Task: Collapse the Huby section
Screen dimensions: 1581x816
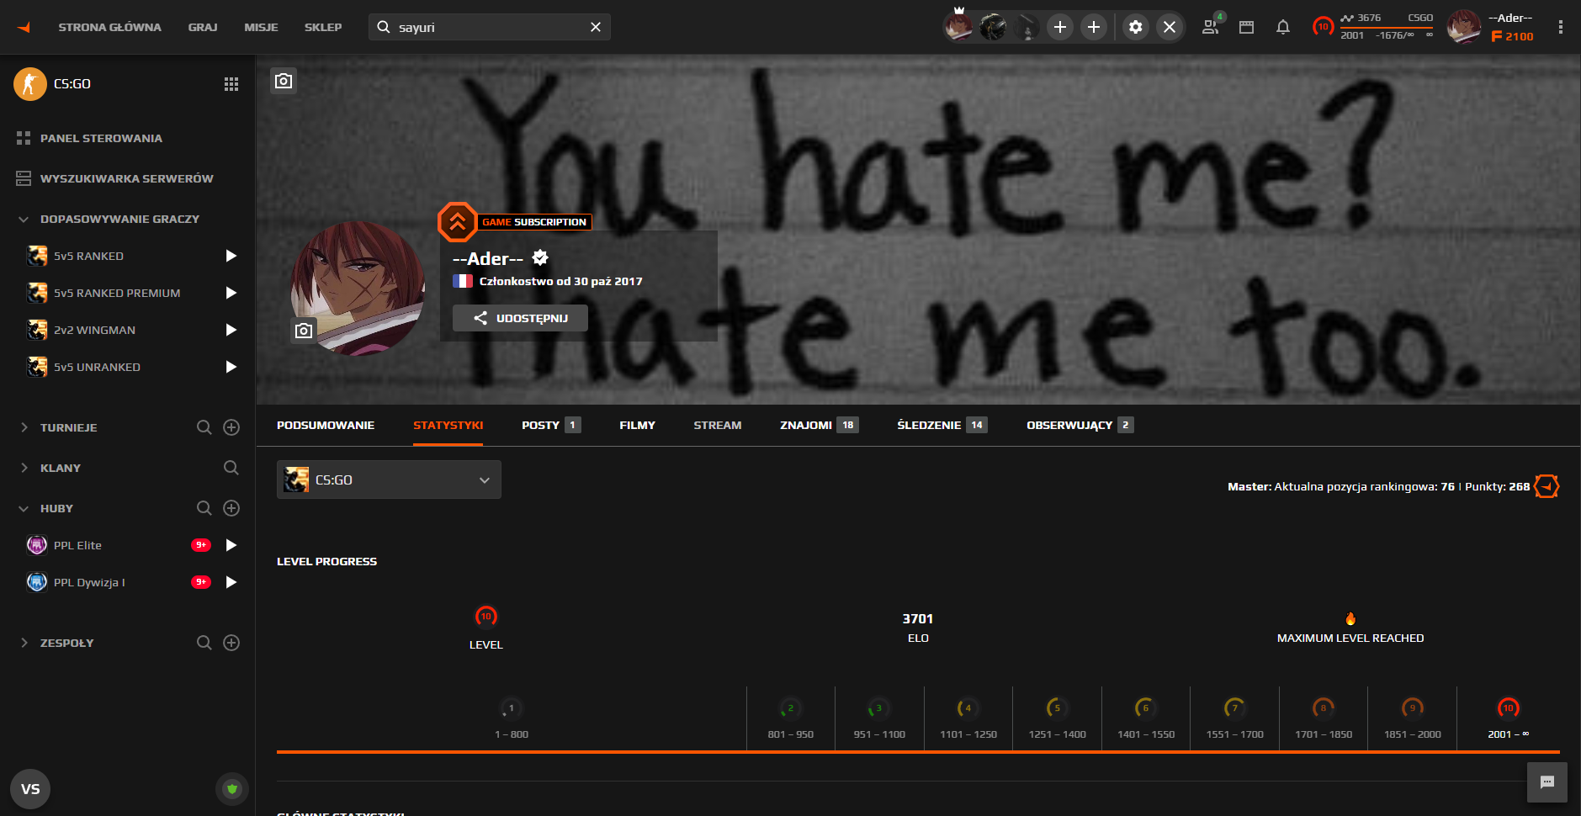Action: (x=24, y=508)
